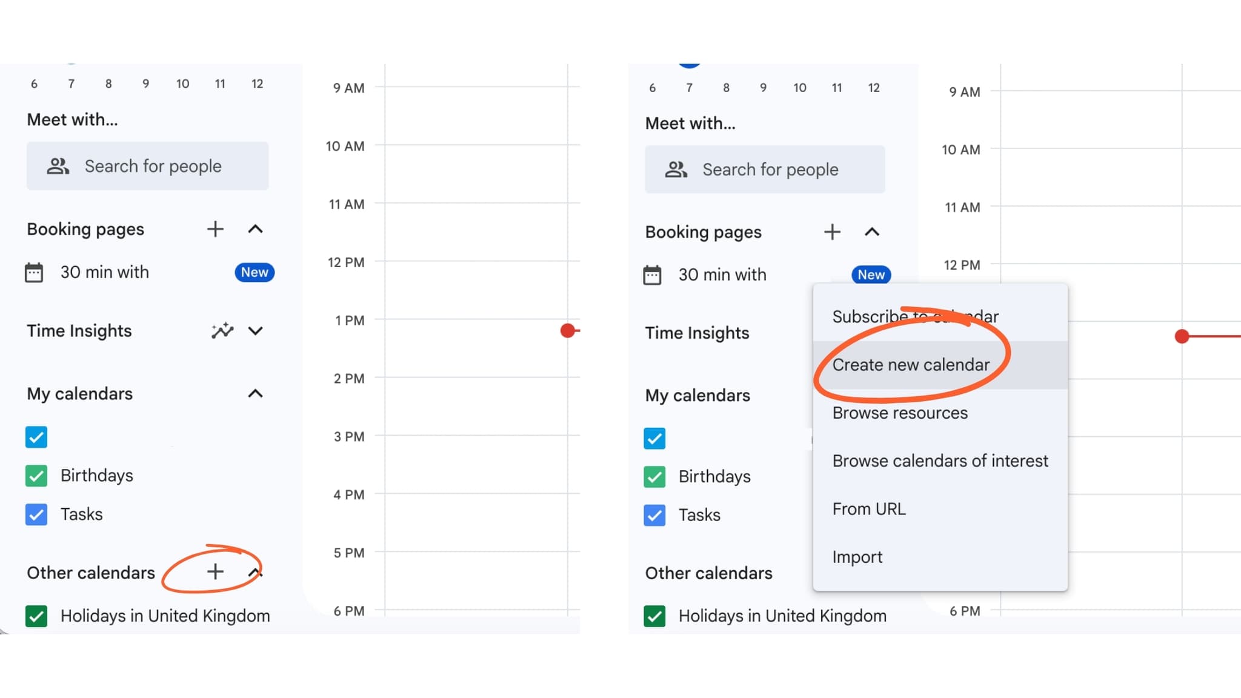Collapse Booking pages section in right panel
The image size is (1241, 698).
872,232
